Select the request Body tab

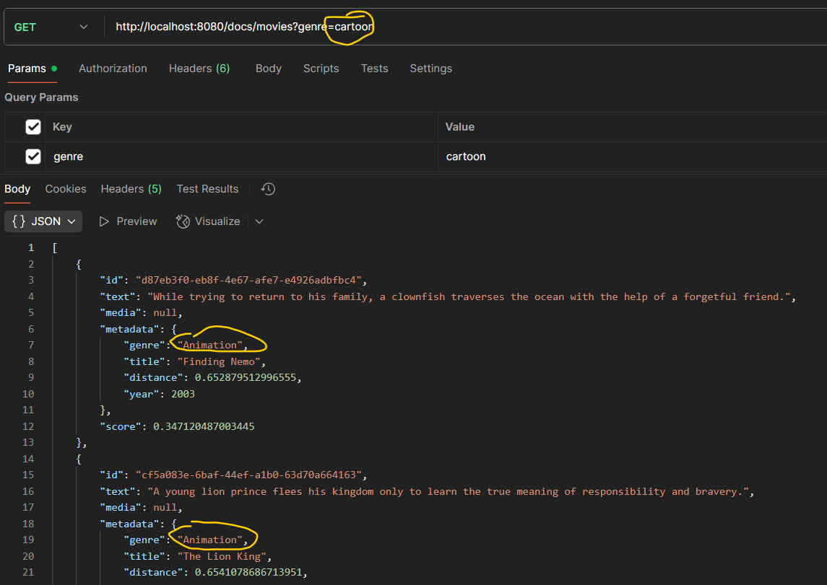[x=268, y=69]
